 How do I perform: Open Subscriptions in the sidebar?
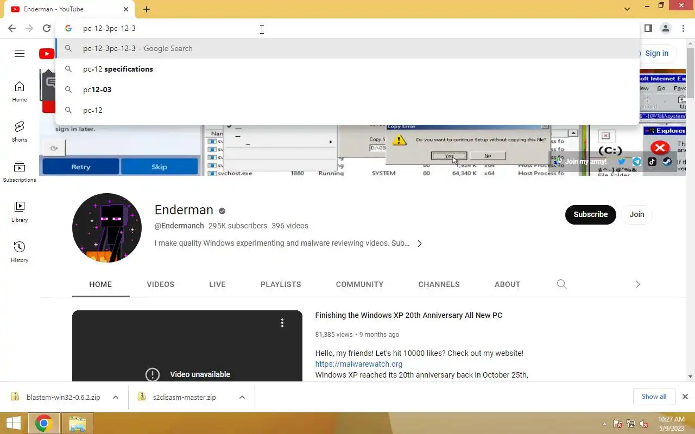tap(20, 172)
